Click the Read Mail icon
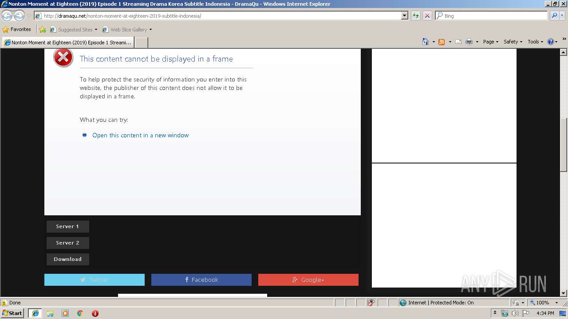Screen dimensions: 568x319 point(458,42)
